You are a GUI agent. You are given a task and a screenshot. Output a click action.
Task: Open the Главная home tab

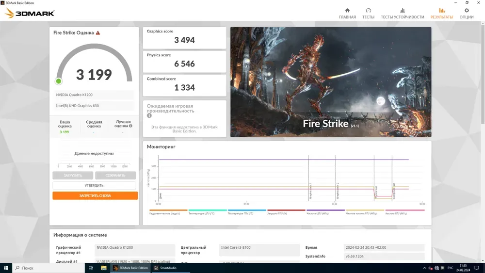pyautogui.click(x=347, y=14)
